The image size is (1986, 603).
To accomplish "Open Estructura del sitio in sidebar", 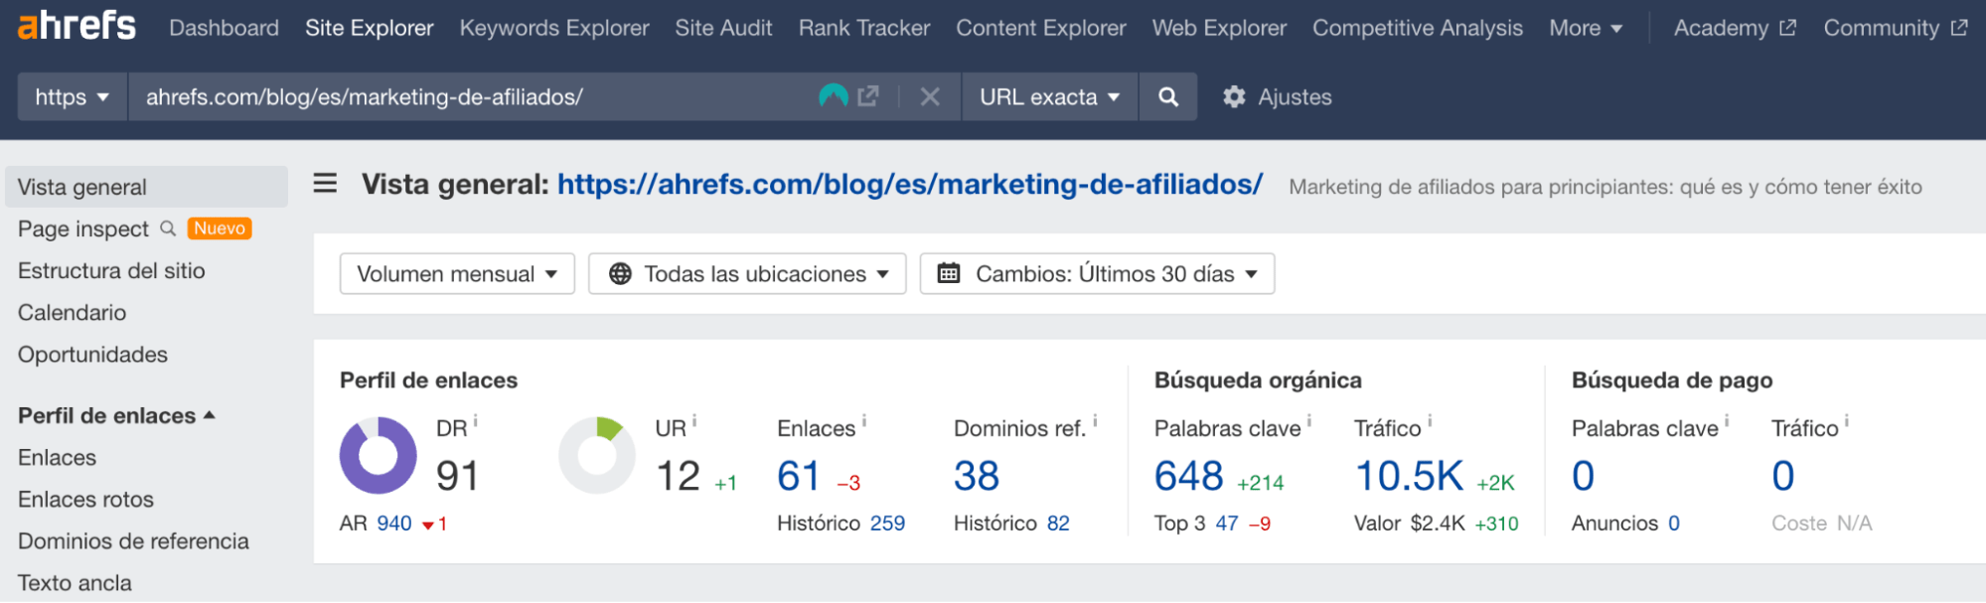I will (111, 270).
